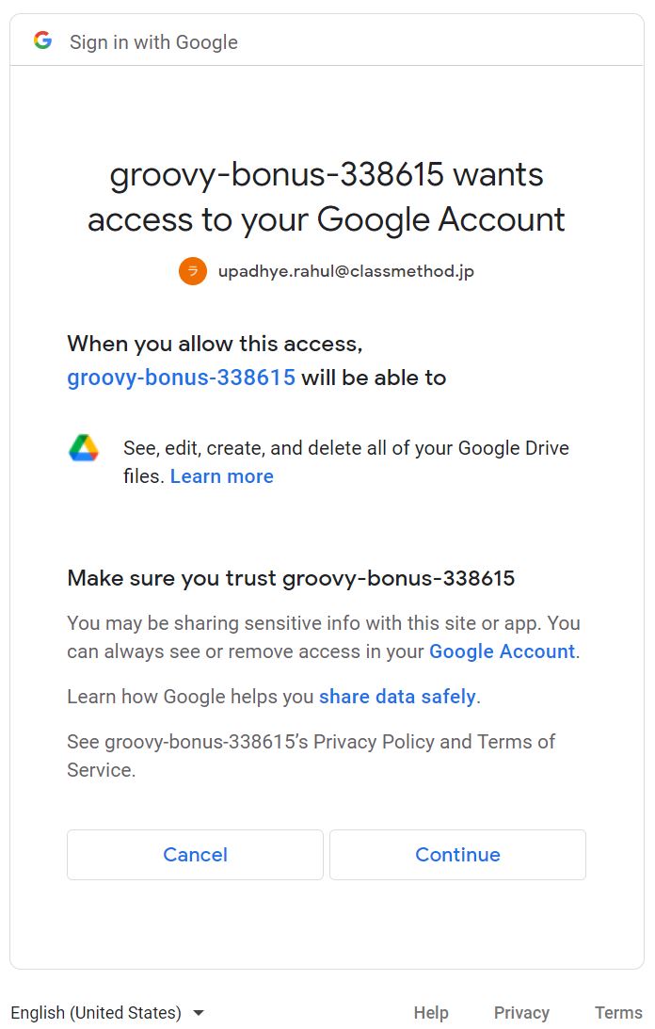Click the Learn more link

[222, 476]
